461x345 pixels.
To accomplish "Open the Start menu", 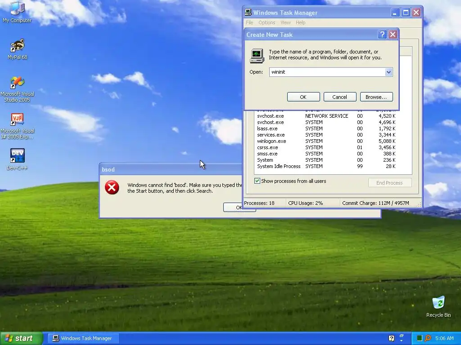I will pyautogui.click(x=21, y=338).
